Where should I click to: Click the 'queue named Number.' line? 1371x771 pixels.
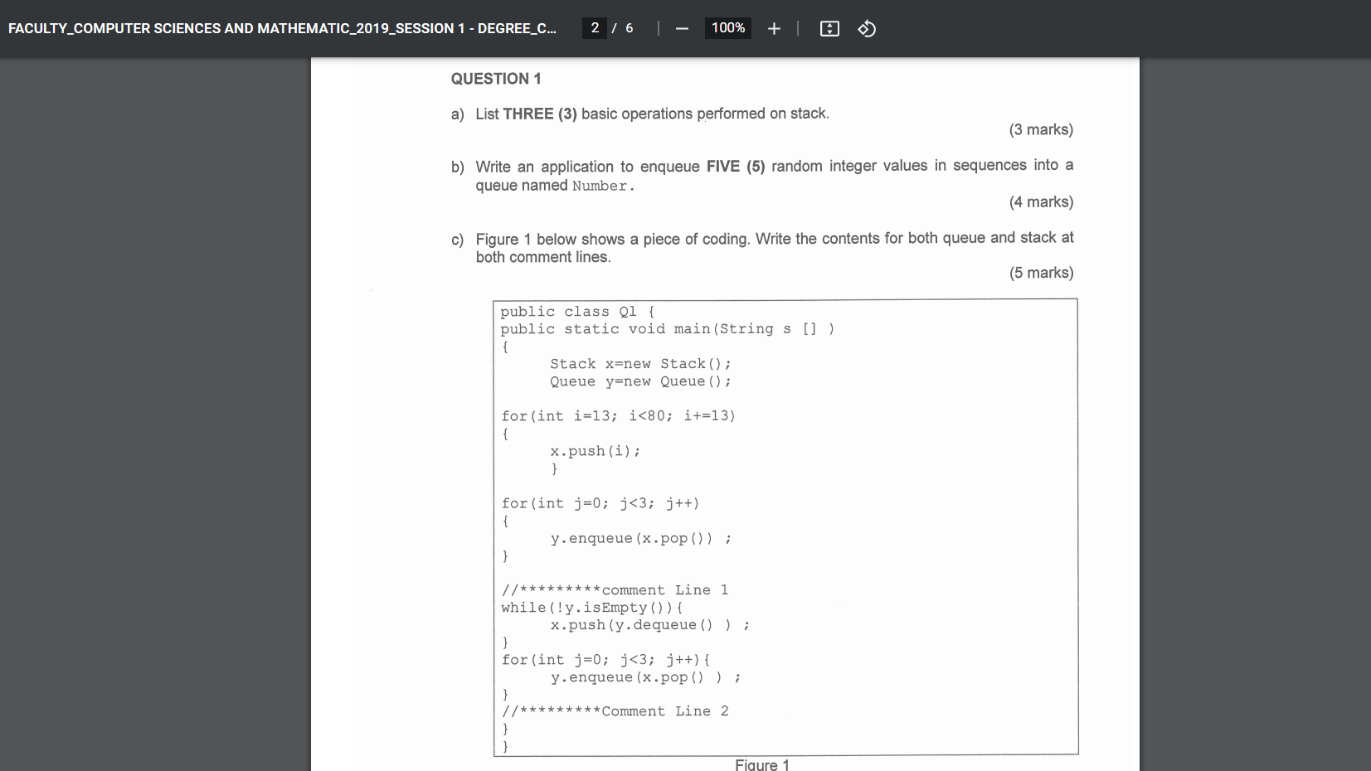555,186
